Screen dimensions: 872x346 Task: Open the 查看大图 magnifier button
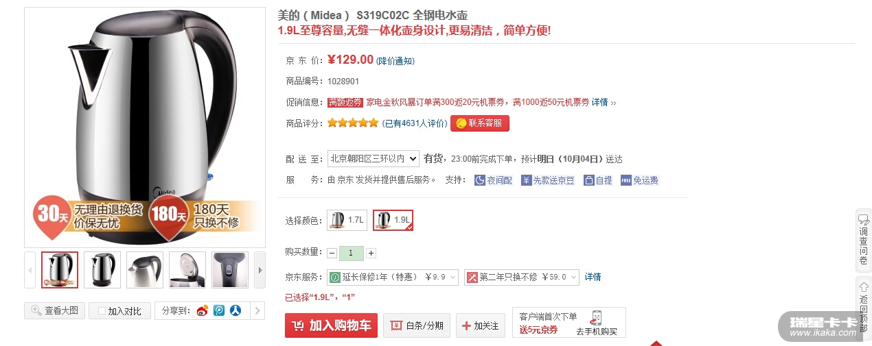point(54,310)
